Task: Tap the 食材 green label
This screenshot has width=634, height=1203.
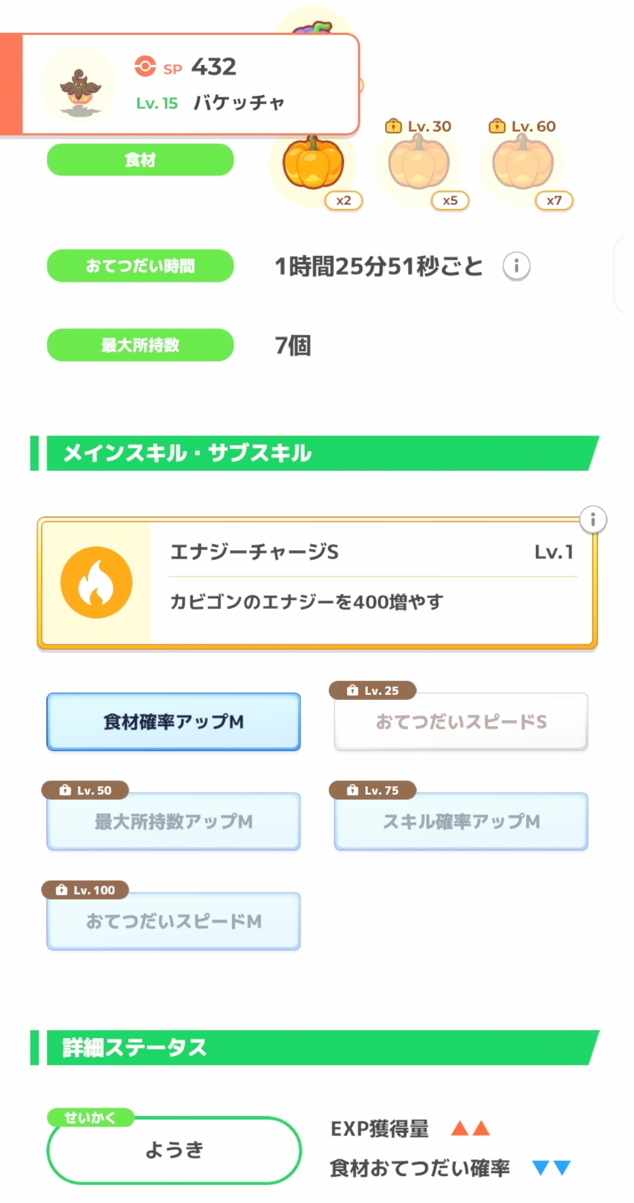Action: [140, 160]
